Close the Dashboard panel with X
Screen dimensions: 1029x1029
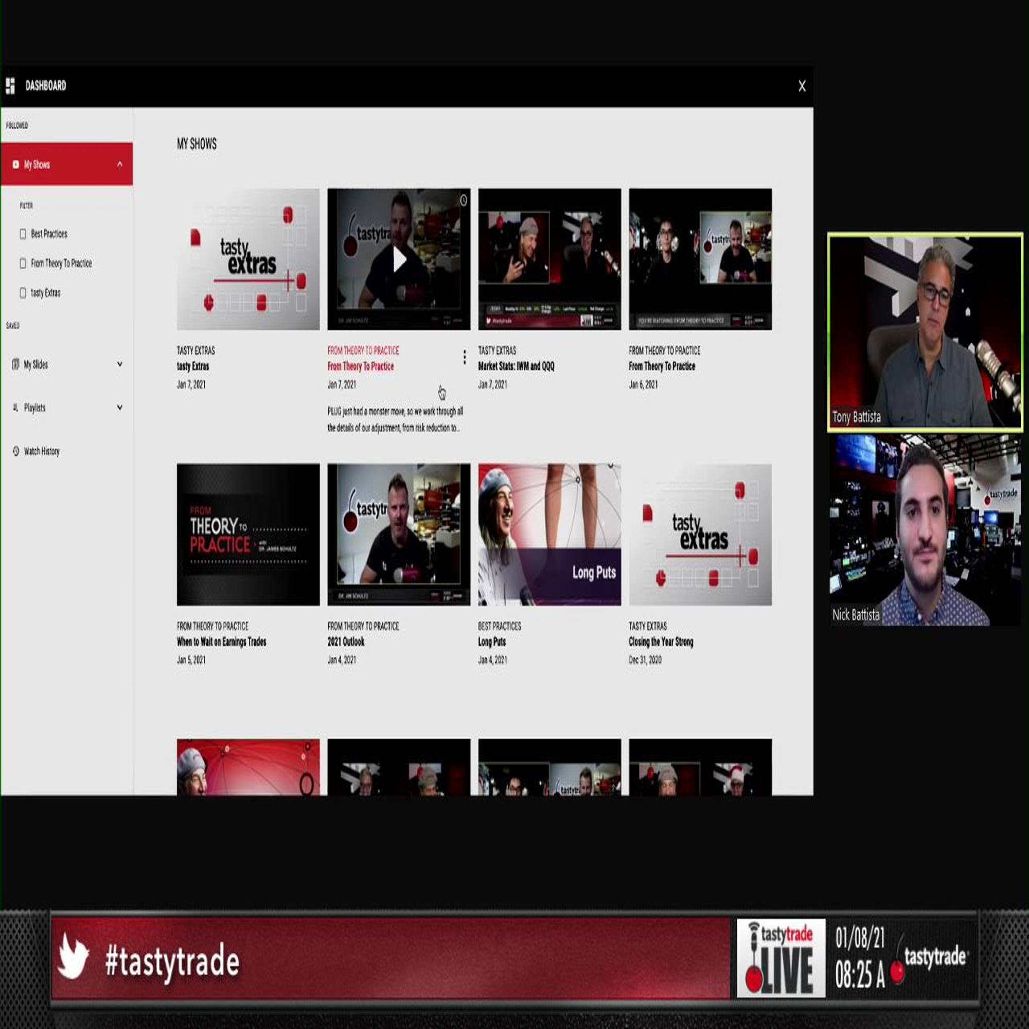[x=802, y=86]
